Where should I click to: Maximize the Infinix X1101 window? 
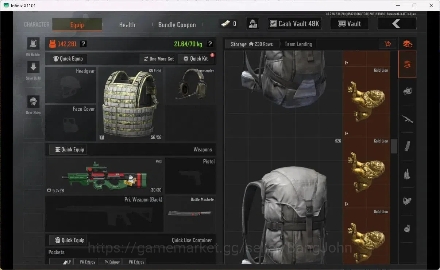pyautogui.click(x=414, y=5)
